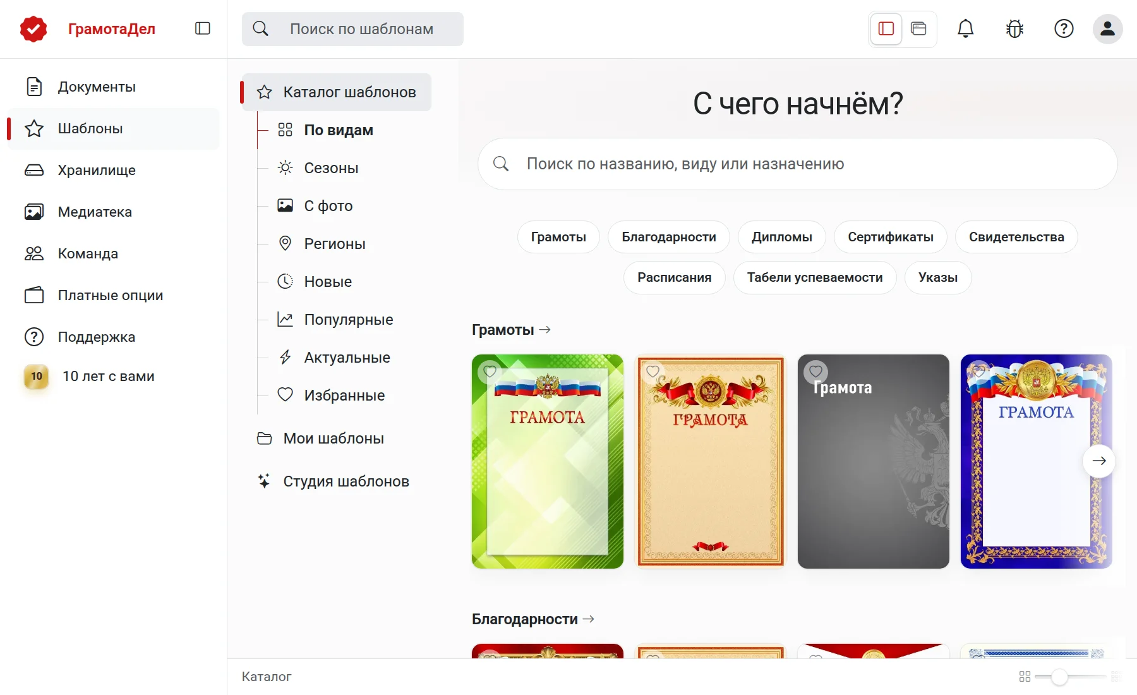Favorite the green Грамота template
1137x695 pixels.
490,372
